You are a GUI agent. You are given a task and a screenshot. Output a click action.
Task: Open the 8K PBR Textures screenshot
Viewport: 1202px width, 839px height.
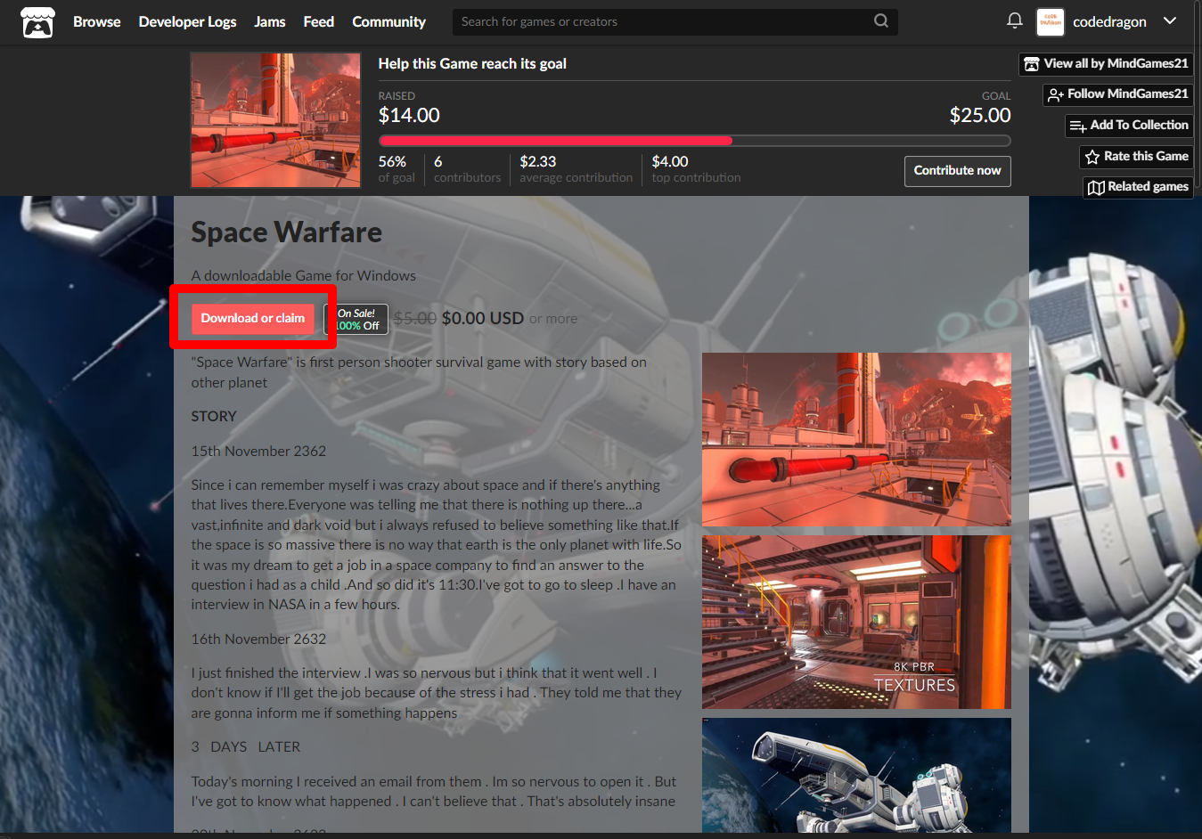point(856,622)
